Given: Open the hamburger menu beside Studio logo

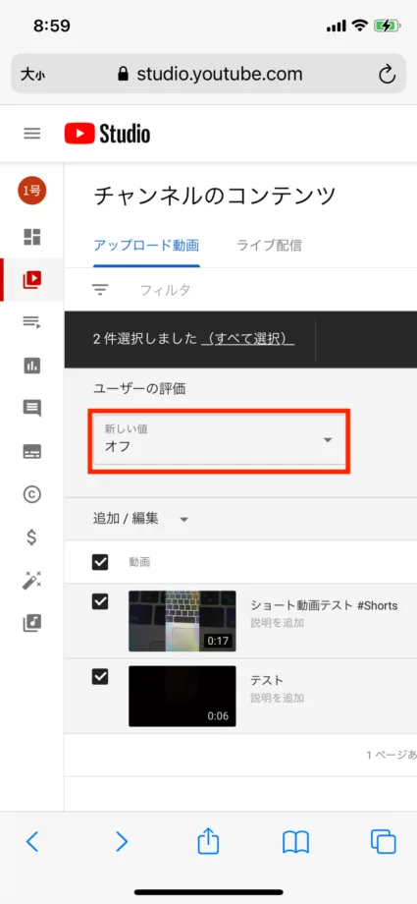Looking at the screenshot, I should [x=31, y=134].
